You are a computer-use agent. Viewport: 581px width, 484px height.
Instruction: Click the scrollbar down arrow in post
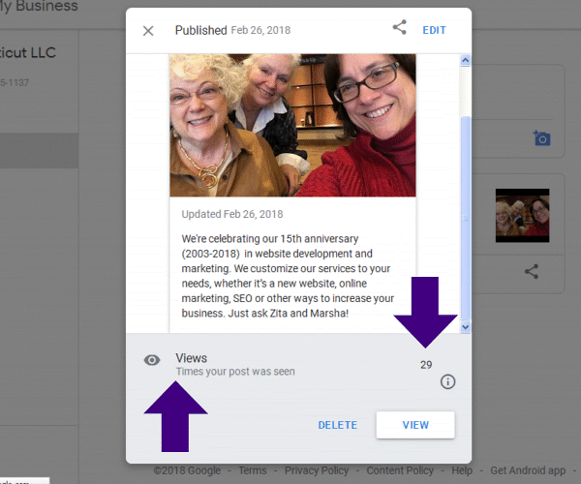pyautogui.click(x=465, y=327)
